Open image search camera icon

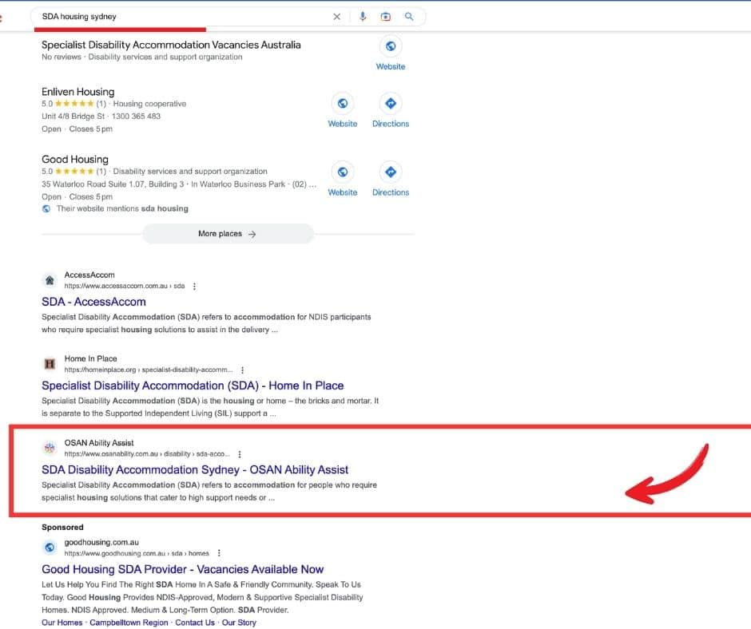point(386,17)
